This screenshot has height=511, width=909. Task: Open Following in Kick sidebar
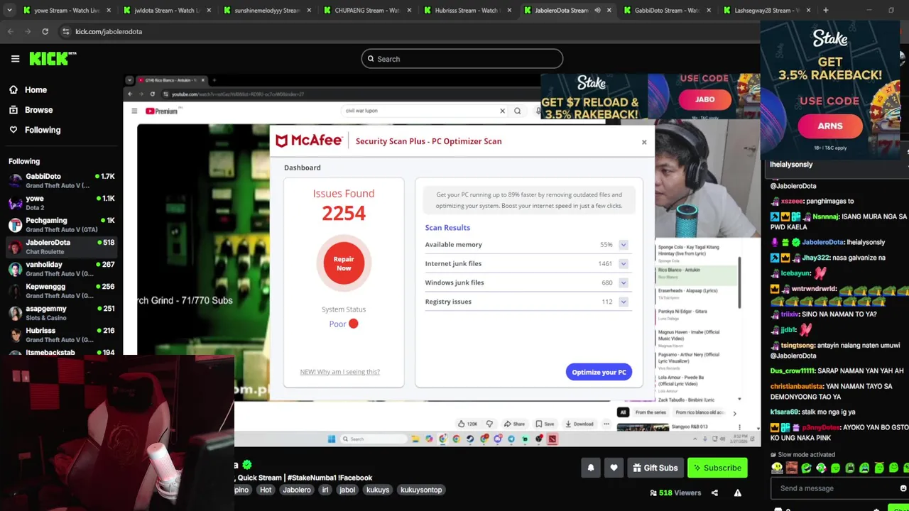[x=35, y=130]
